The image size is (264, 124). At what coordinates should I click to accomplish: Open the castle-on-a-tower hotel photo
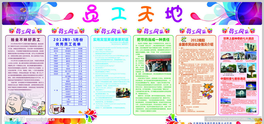252,70
